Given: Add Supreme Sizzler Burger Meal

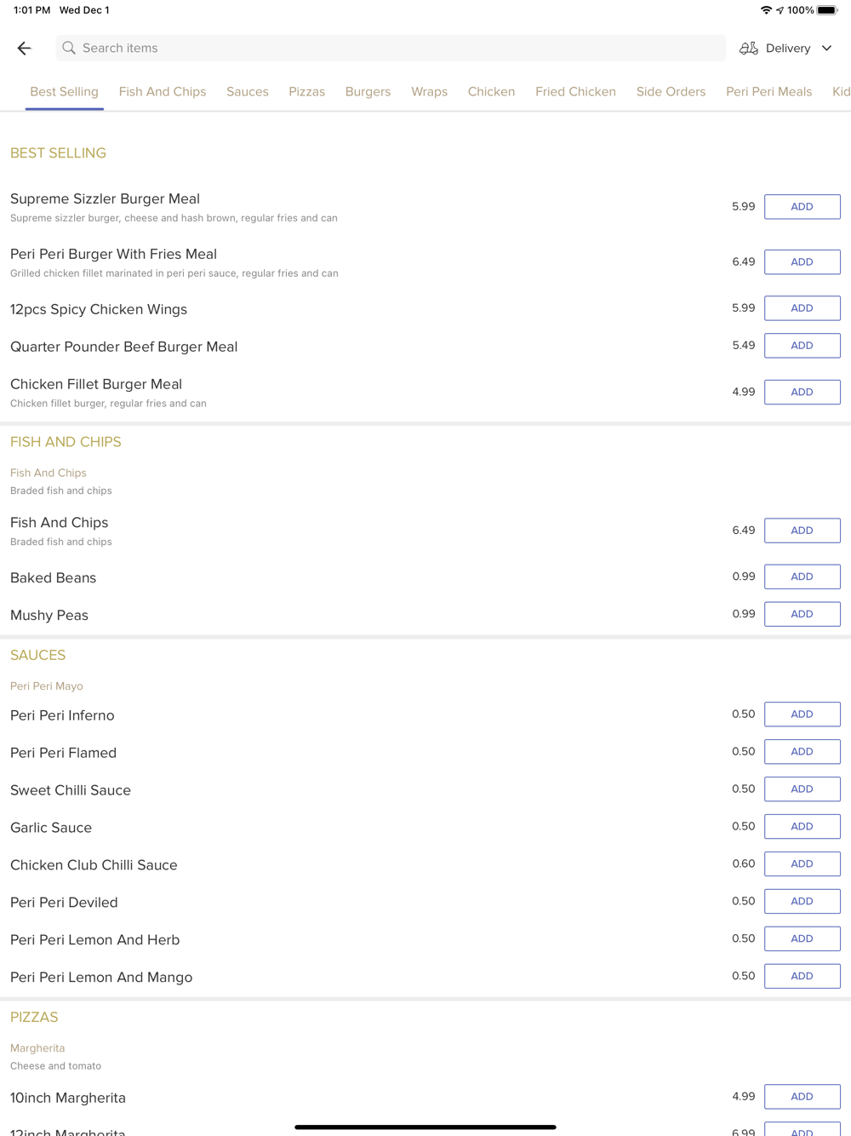Looking at the screenshot, I should tap(802, 207).
